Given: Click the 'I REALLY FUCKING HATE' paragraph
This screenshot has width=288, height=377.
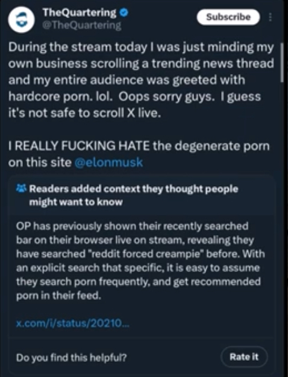Looking at the screenshot, I should tap(139, 154).
